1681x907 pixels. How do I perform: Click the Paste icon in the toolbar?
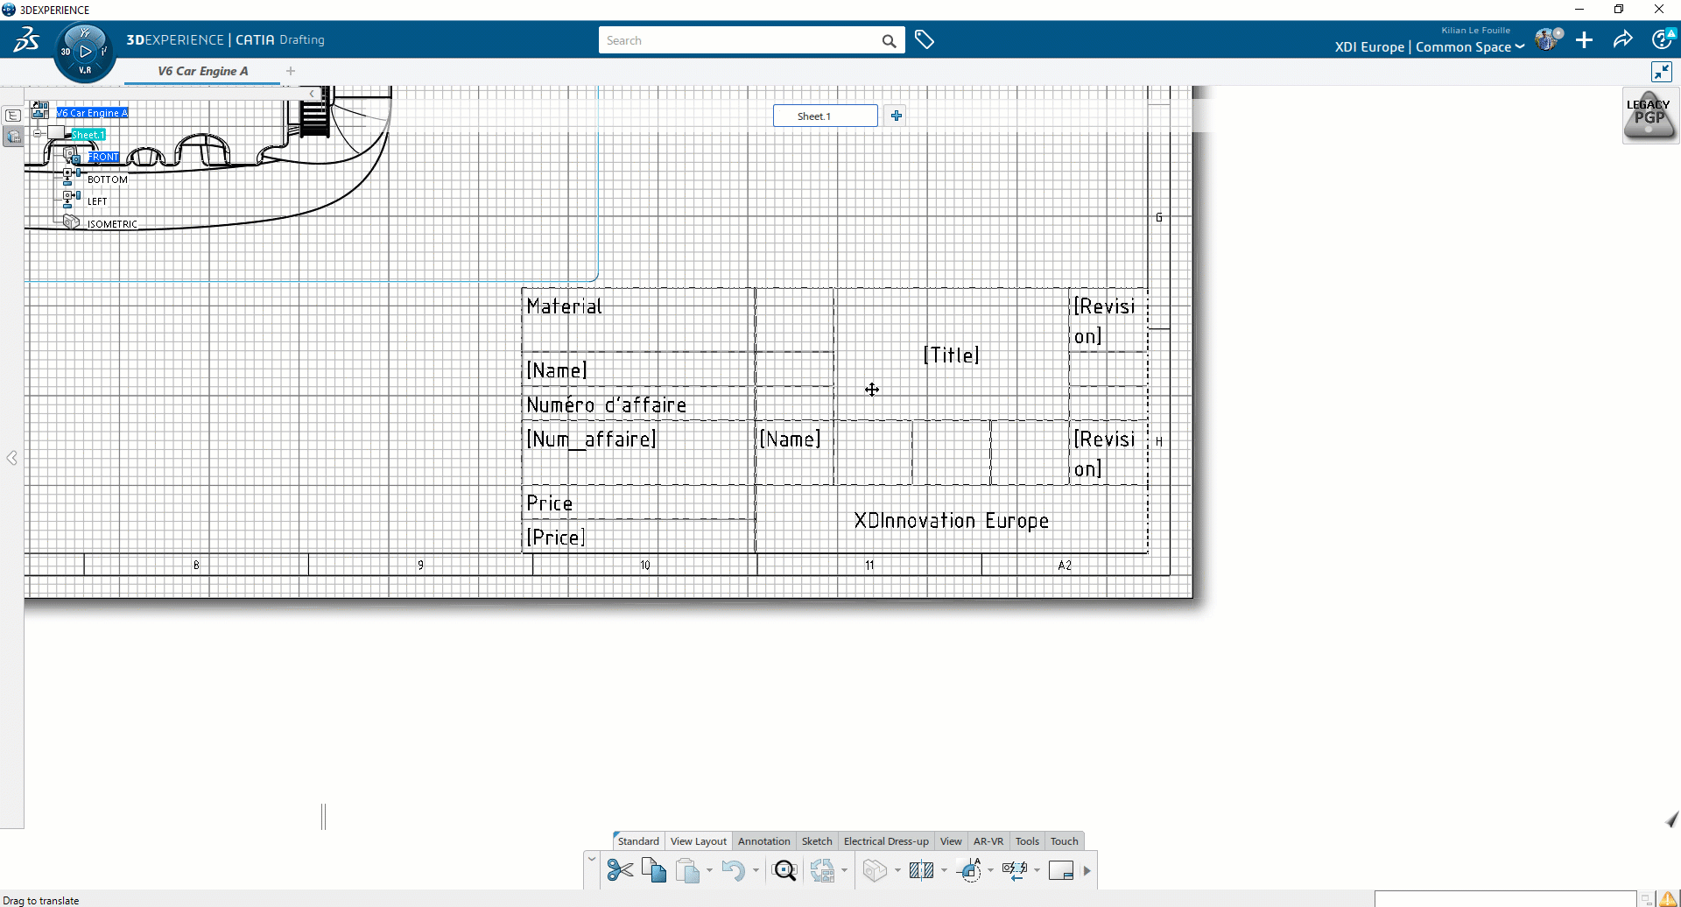689,870
